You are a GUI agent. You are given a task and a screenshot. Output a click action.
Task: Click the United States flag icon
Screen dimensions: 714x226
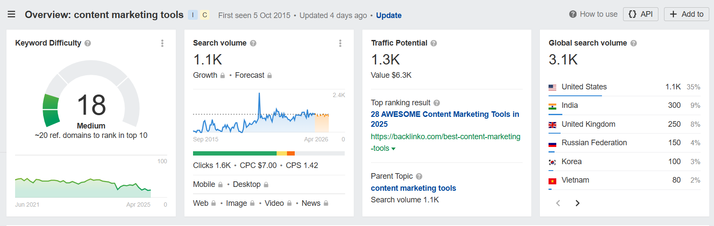tap(552, 87)
